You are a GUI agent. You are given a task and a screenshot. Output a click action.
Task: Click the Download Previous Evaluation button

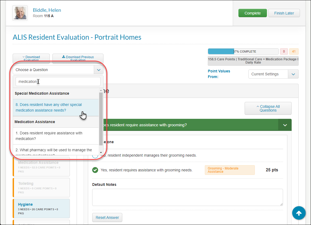pyautogui.click(x=78, y=58)
